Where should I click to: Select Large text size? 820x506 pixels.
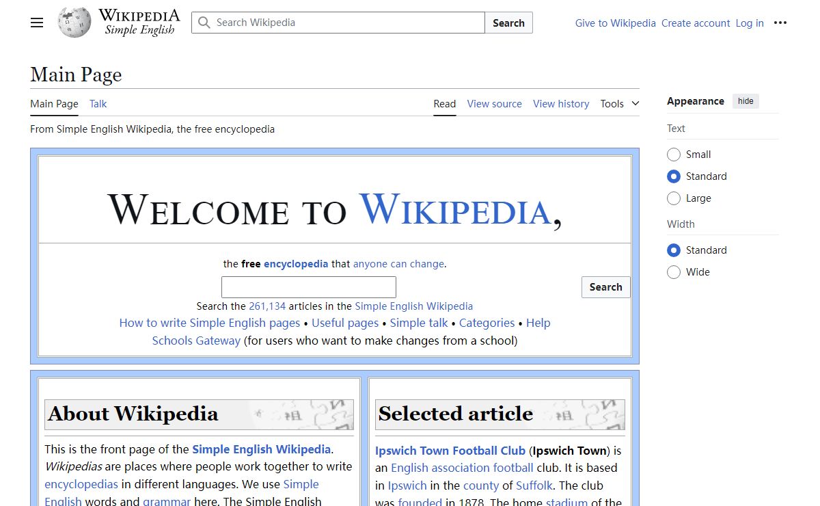[x=674, y=198]
